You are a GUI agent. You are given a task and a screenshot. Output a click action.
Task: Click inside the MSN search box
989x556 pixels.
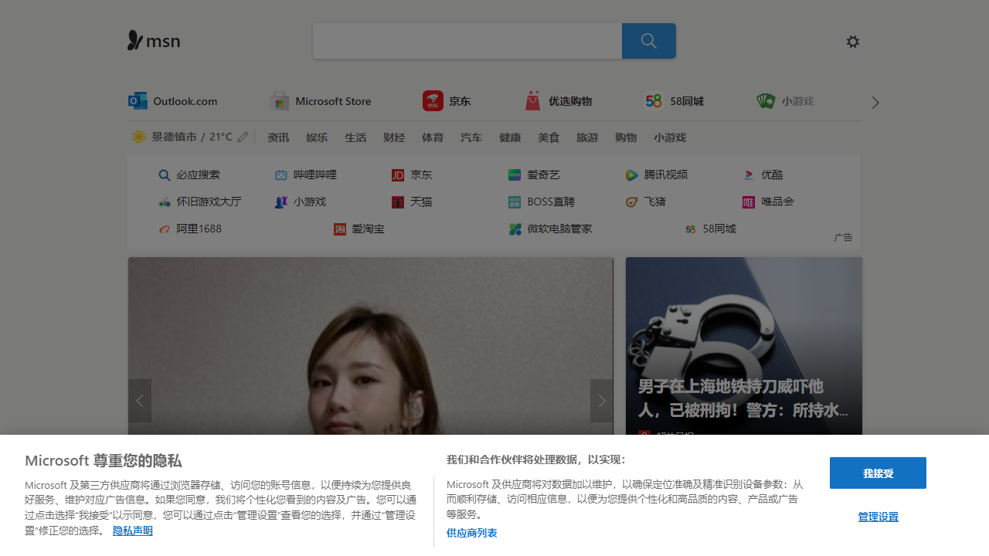467,40
